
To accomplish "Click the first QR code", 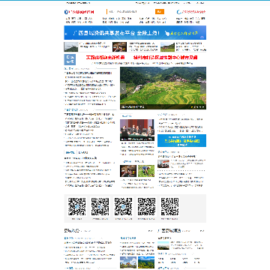I will [77, 207].
